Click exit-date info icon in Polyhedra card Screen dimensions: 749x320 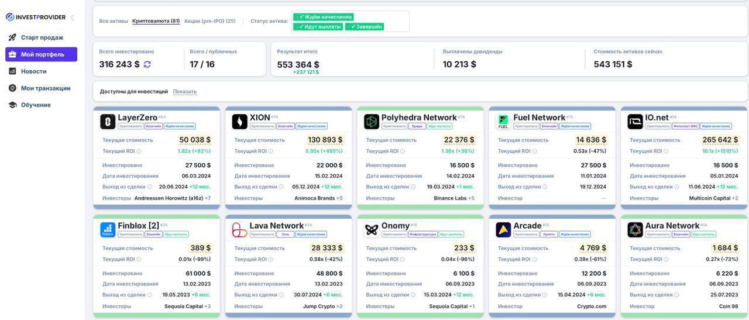click(413, 187)
